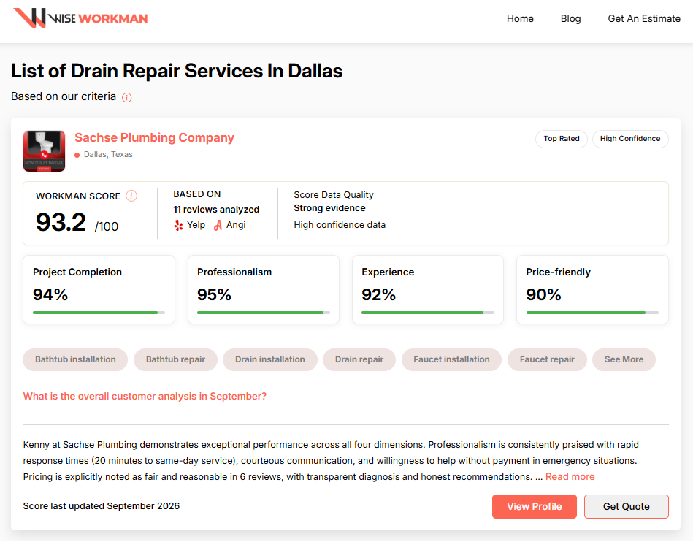Open the criteria info icon
The width and height of the screenshot is (693, 542).
click(127, 98)
